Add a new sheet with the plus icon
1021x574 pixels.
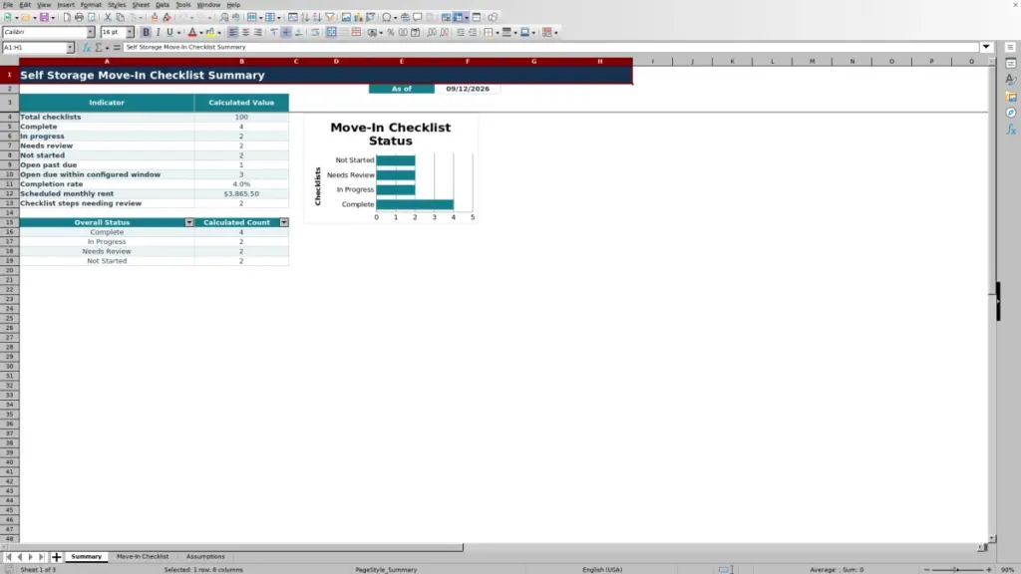pos(57,557)
